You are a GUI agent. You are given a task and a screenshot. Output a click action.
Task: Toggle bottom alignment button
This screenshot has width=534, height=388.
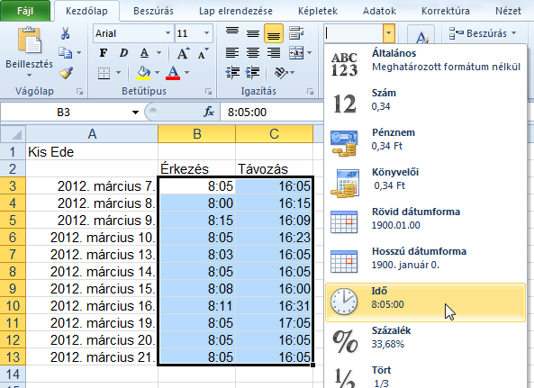pos(274,33)
